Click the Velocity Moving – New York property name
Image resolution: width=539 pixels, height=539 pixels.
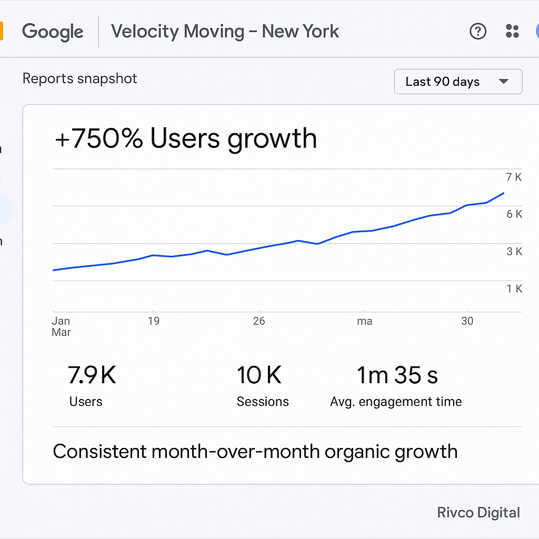225,31
